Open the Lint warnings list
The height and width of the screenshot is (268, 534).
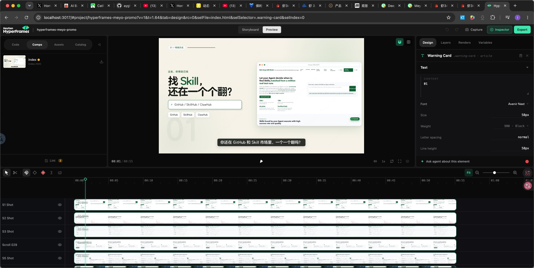[x=53, y=161]
